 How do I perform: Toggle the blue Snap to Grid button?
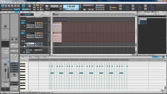pyautogui.click(x=23, y=6)
